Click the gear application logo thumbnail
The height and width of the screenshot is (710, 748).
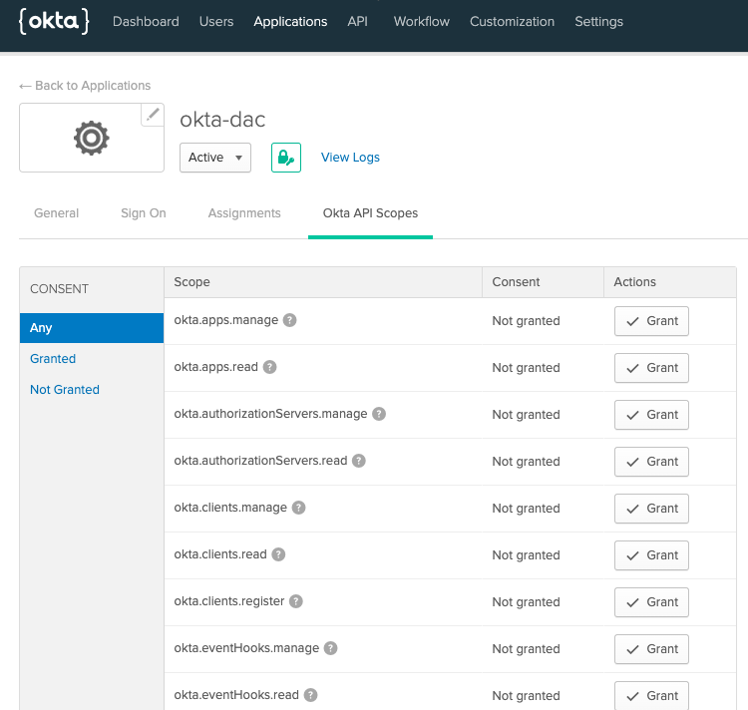point(92,138)
